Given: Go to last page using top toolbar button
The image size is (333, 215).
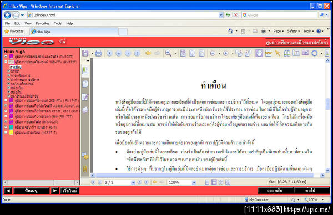Looking at the screenshot, I should point(137,53).
